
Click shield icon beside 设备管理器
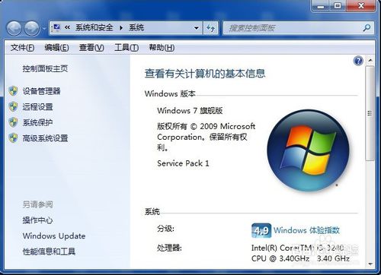coord(13,91)
